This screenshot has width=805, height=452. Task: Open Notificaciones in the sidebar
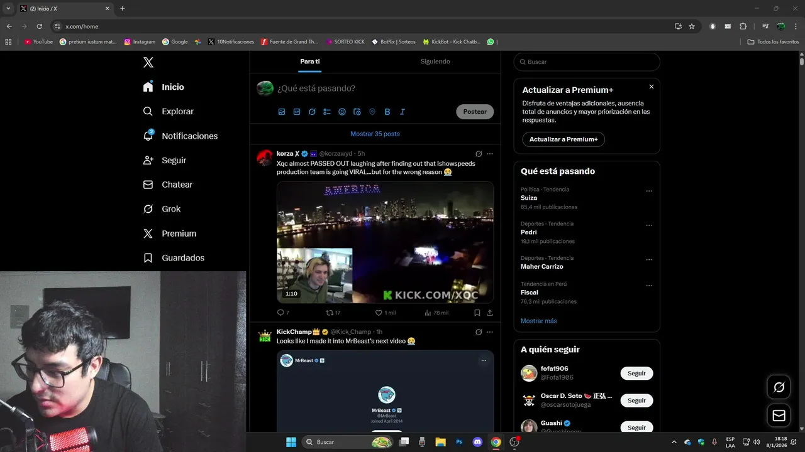180,136
